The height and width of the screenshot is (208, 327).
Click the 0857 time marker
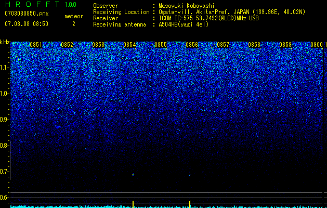coord(223,45)
